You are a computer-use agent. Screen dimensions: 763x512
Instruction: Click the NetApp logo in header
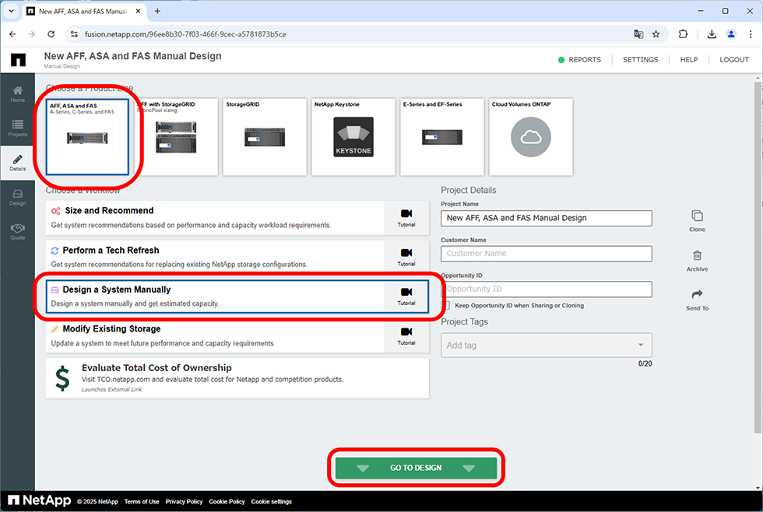pos(18,59)
